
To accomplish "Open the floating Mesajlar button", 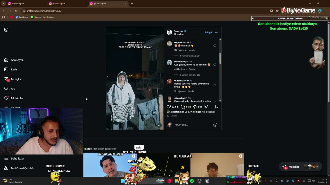I will tap(301, 167).
